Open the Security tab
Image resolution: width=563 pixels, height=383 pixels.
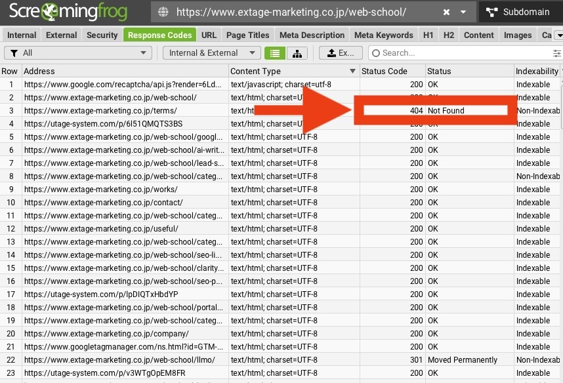click(x=102, y=35)
